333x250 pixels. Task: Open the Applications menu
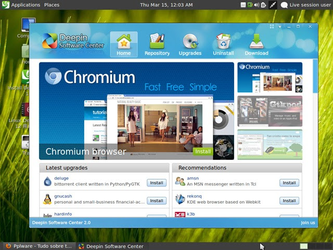click(25, 5)
